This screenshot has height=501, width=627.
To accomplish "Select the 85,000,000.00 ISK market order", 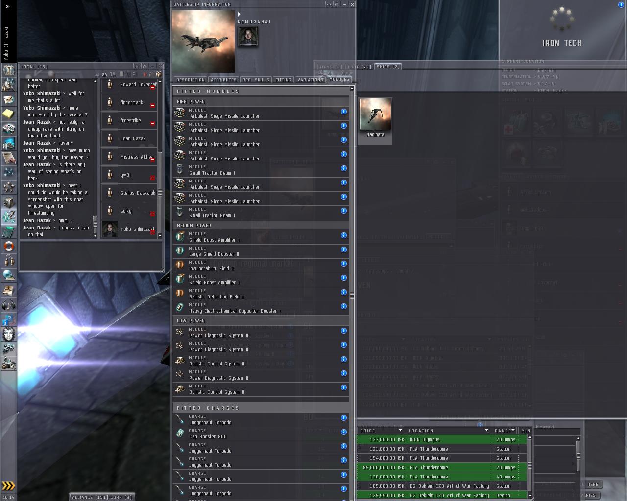I will (x=442, y=468).
